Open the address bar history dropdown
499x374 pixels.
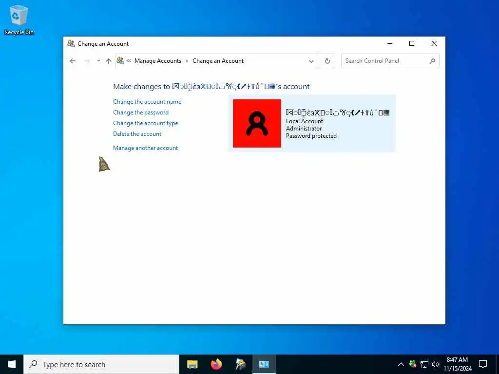click(311, 61)
